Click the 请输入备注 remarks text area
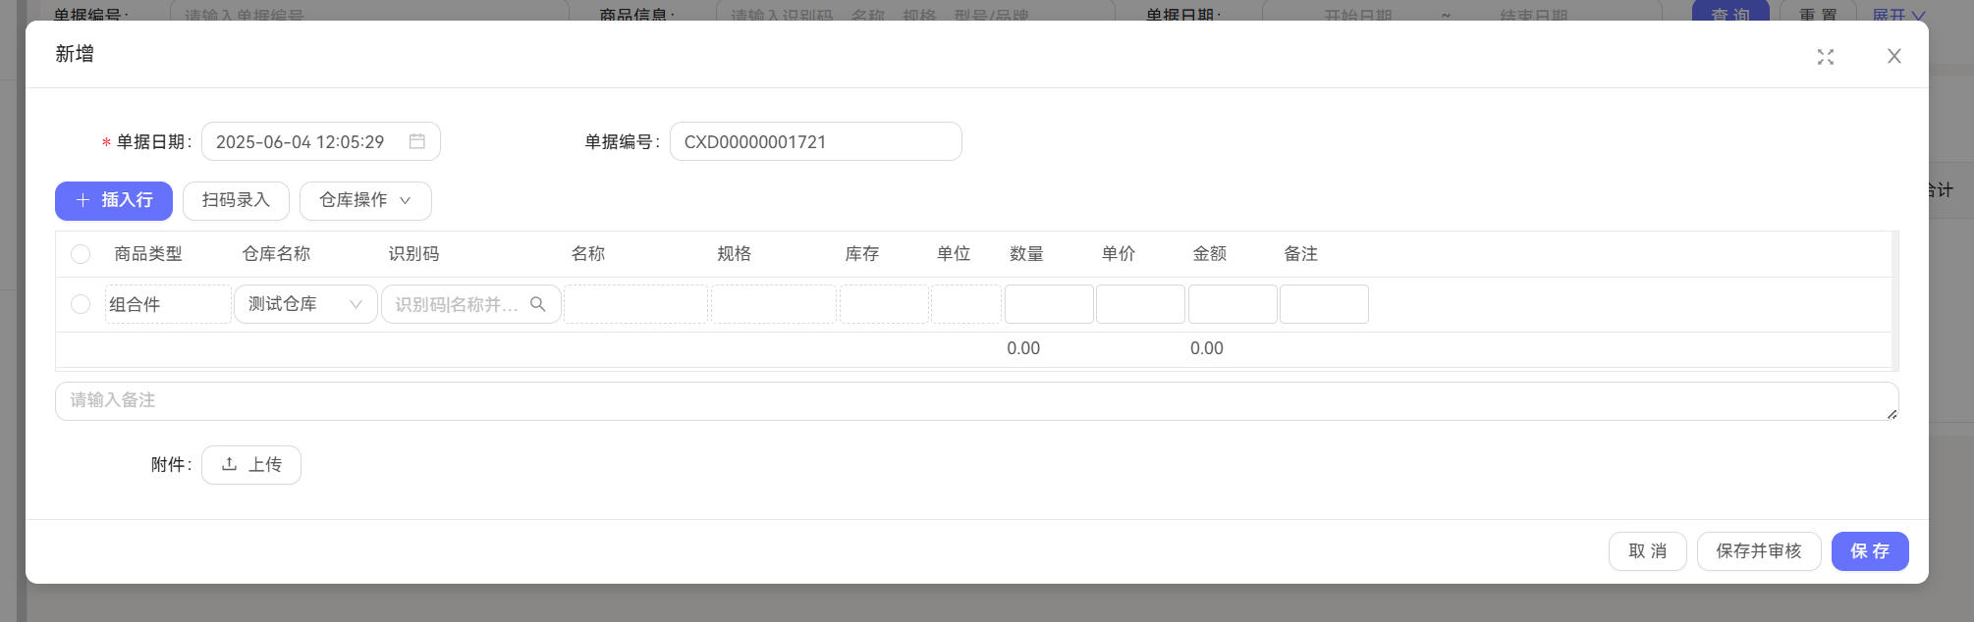The image size is (1974, 622). [976, 400]
